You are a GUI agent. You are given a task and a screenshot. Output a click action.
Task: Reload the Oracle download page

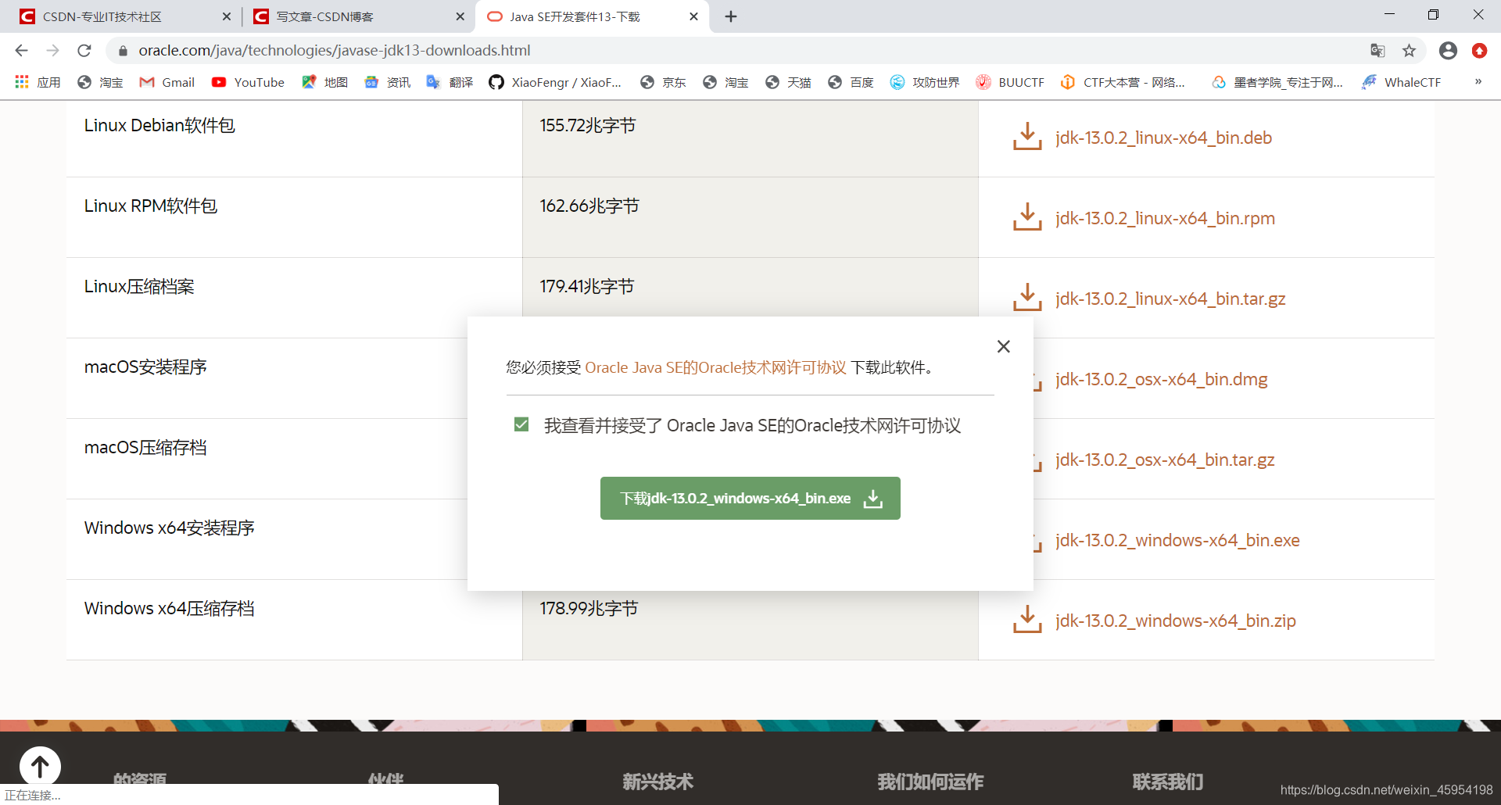tap(84, 50)
